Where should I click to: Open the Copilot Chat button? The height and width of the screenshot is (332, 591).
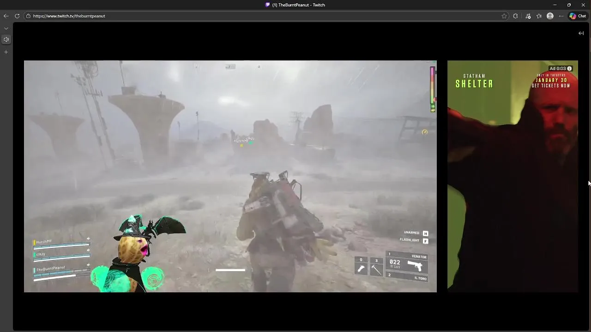coord(578,16)
